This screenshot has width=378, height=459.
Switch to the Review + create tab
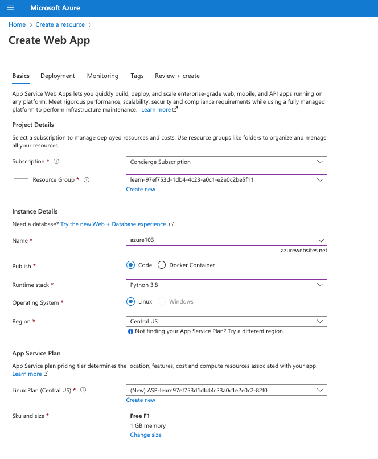click(x=177, y=76)
